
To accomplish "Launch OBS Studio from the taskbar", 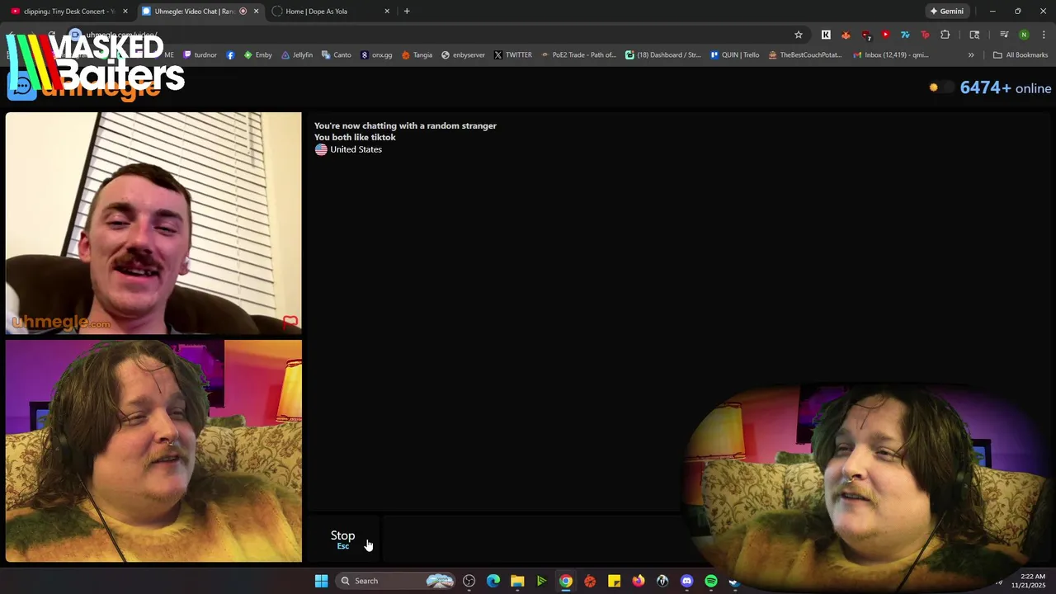I will tap(469, 581).
